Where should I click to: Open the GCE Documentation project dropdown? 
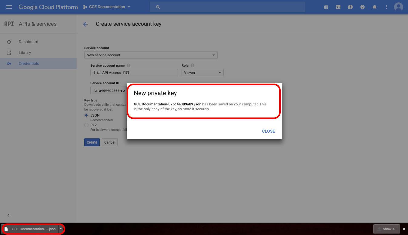[x=106, y=7]
